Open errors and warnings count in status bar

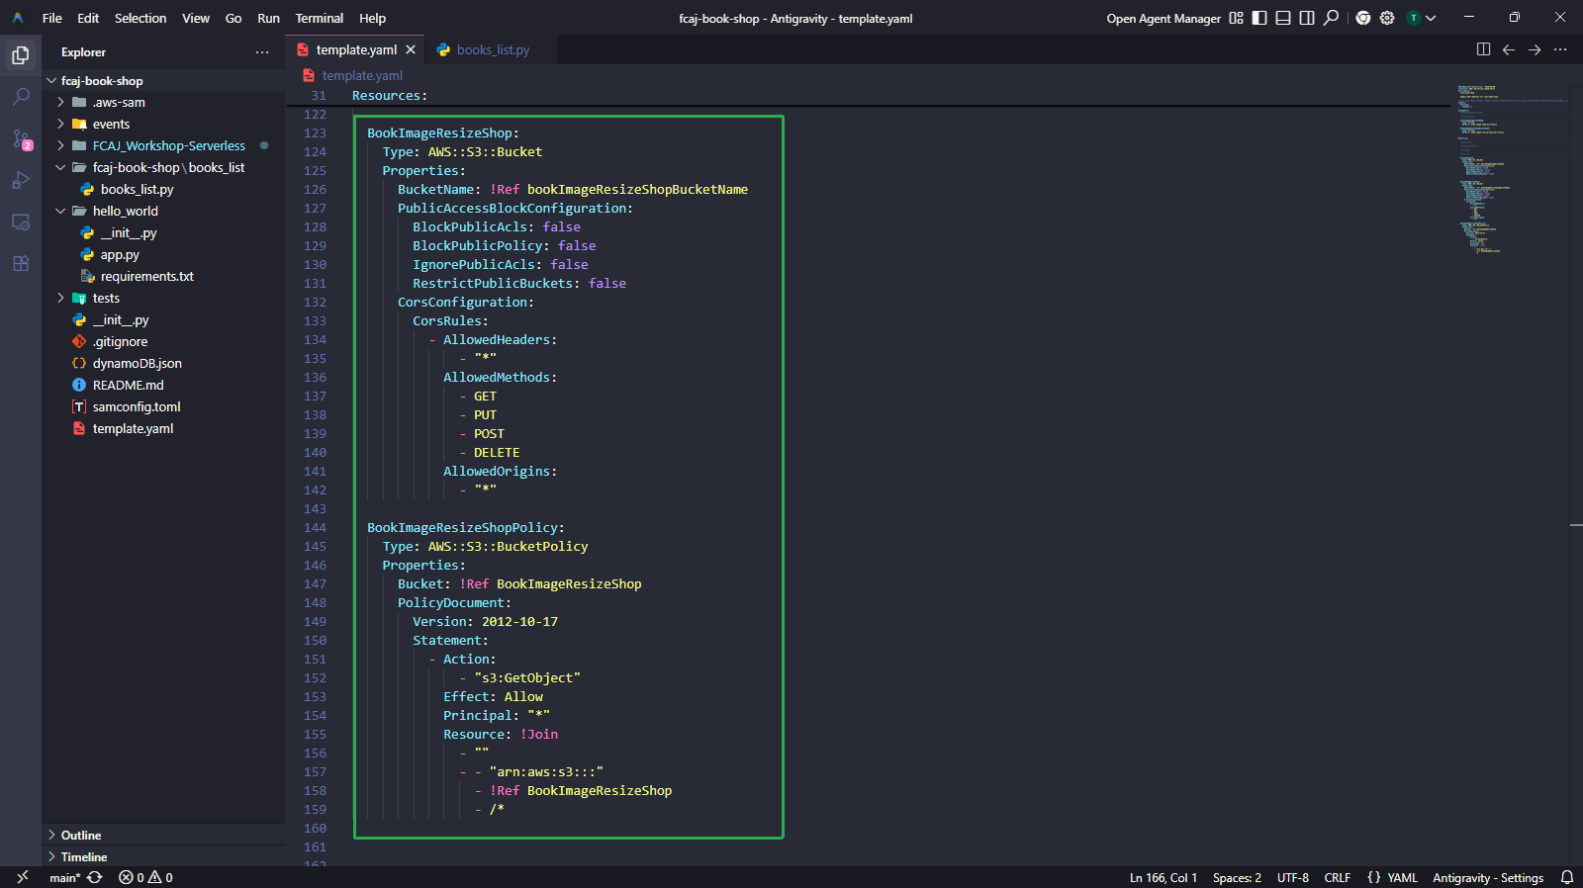145,877
